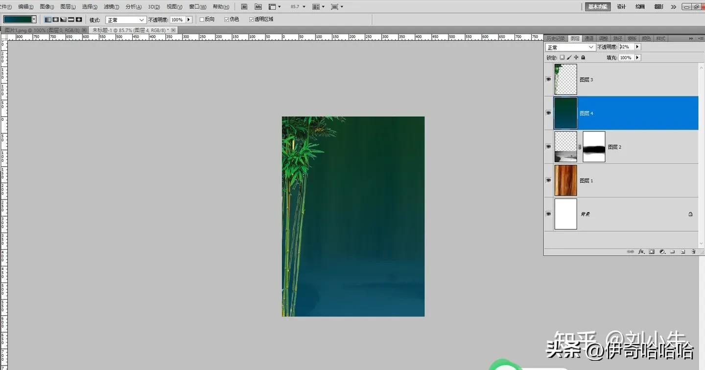
Task: Select the radial gradient style icon
Action: pyautogui.click(x=54, y=19)
